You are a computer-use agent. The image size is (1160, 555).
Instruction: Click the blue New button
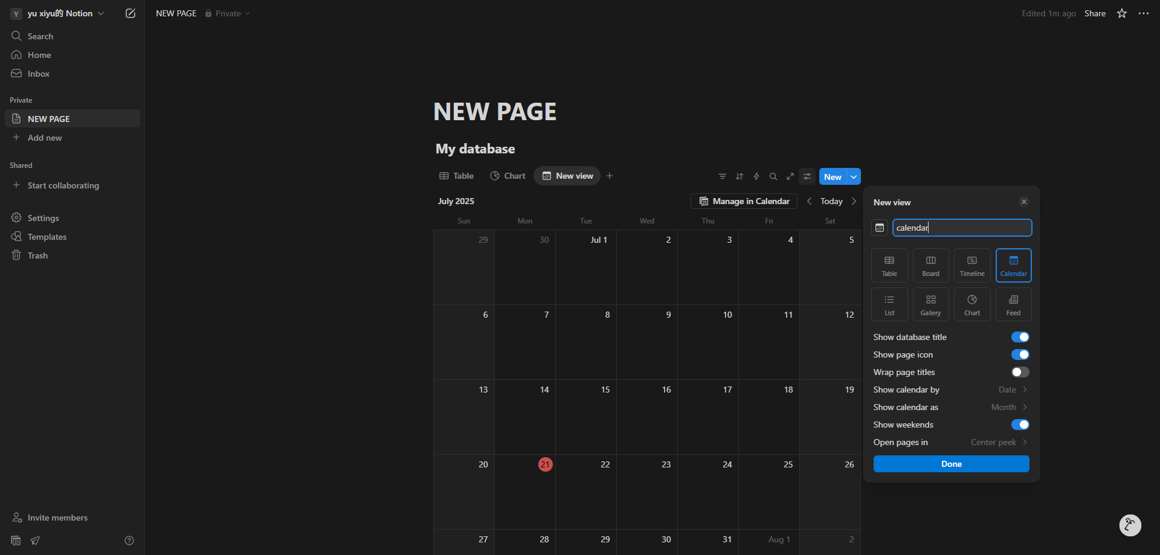pyautogui.click(x=833, y=176)
